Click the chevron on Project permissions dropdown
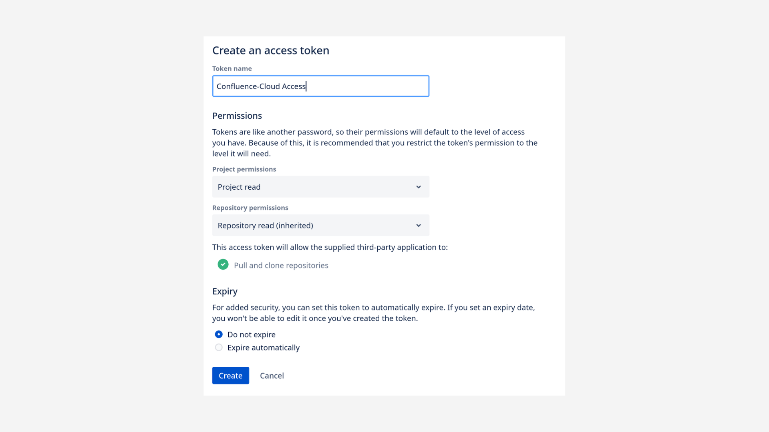 (x=418, y=187)
